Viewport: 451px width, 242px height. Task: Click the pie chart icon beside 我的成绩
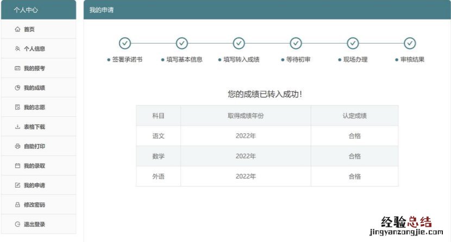point(17,88)
